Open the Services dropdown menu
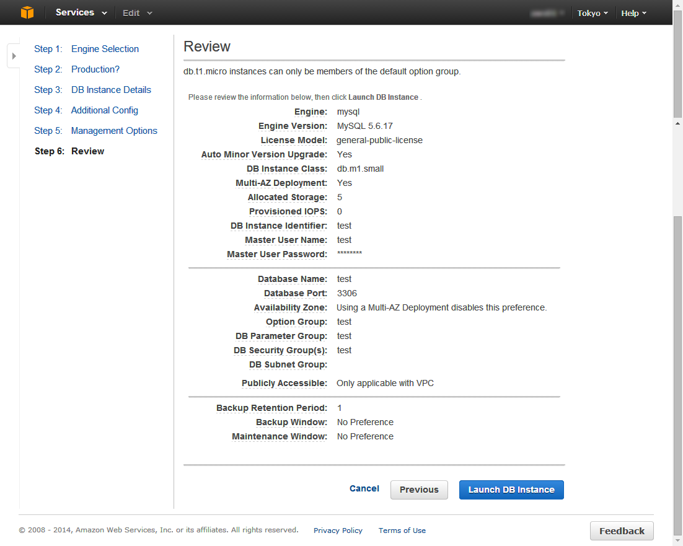 [81, 12]
